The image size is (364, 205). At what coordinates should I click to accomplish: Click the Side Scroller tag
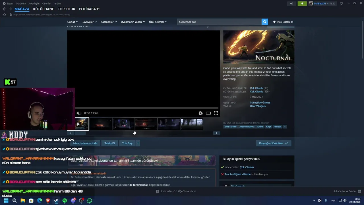[x=231, y=127]
